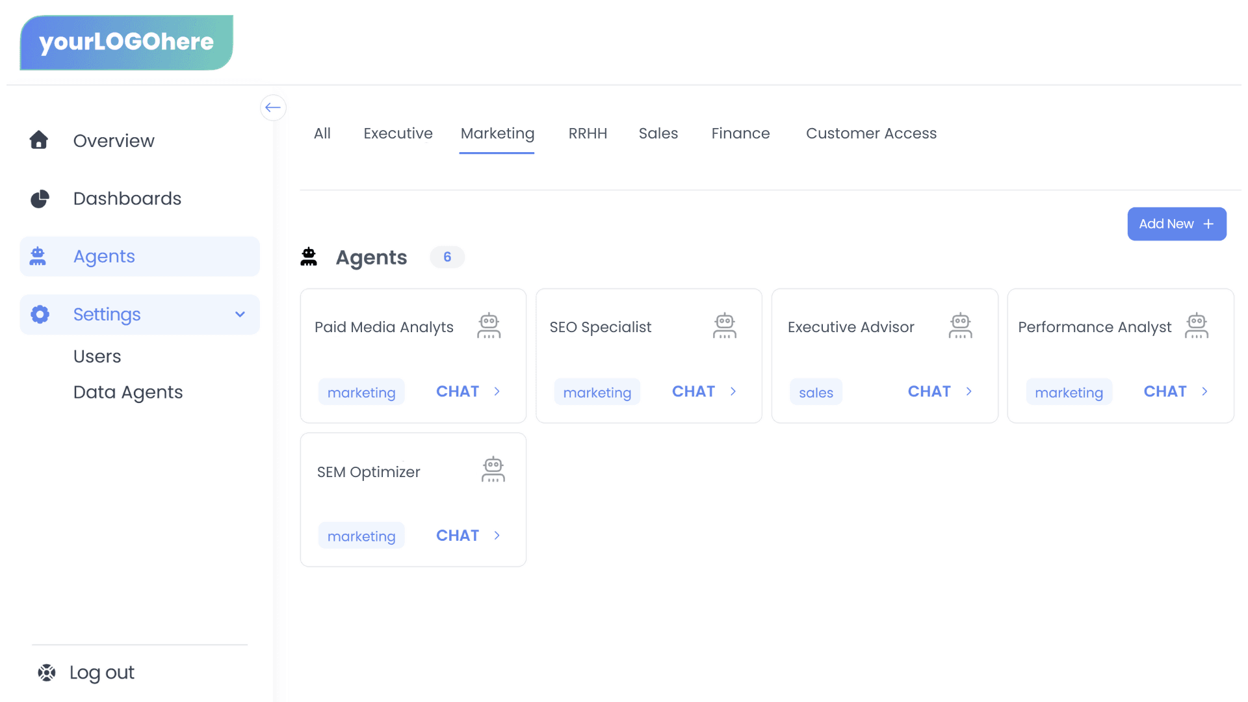This screenshot has height=702, width=1248.
Task: Open Data Agents under Settings
Action: pos(128,392)
